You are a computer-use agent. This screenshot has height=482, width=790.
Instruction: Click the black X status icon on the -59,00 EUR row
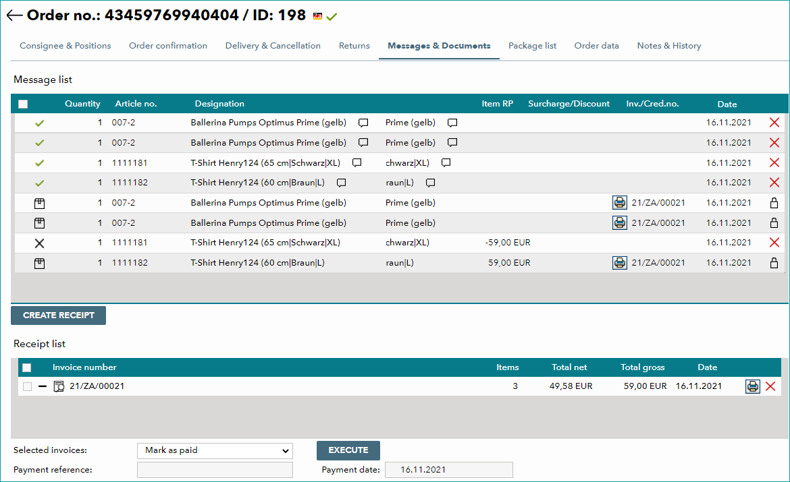coord(39,243)
